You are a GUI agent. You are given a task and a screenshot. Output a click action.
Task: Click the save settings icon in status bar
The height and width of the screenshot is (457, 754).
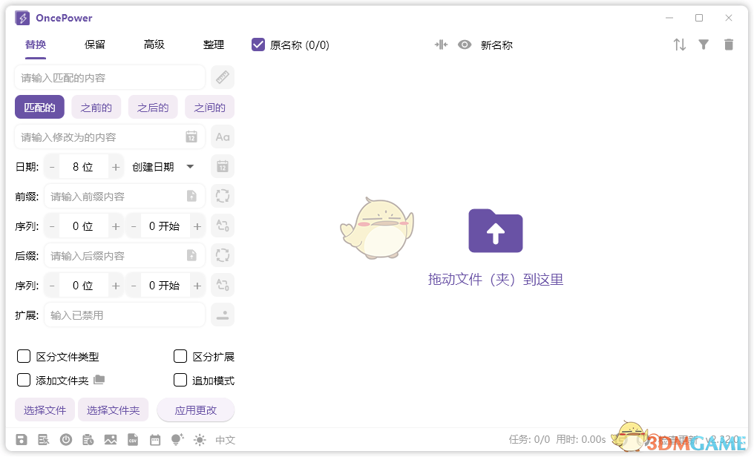pos(22,439)
